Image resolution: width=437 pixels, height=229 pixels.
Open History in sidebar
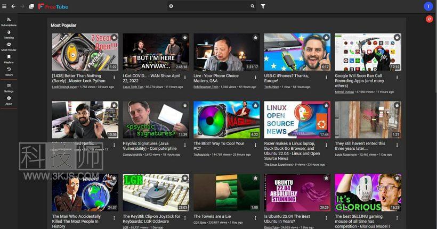pyautogui.click(x=9, y=72)
